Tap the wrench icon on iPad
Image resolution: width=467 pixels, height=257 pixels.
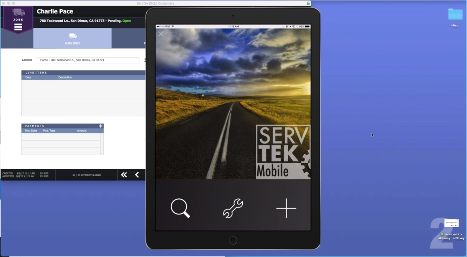[233, 208]
